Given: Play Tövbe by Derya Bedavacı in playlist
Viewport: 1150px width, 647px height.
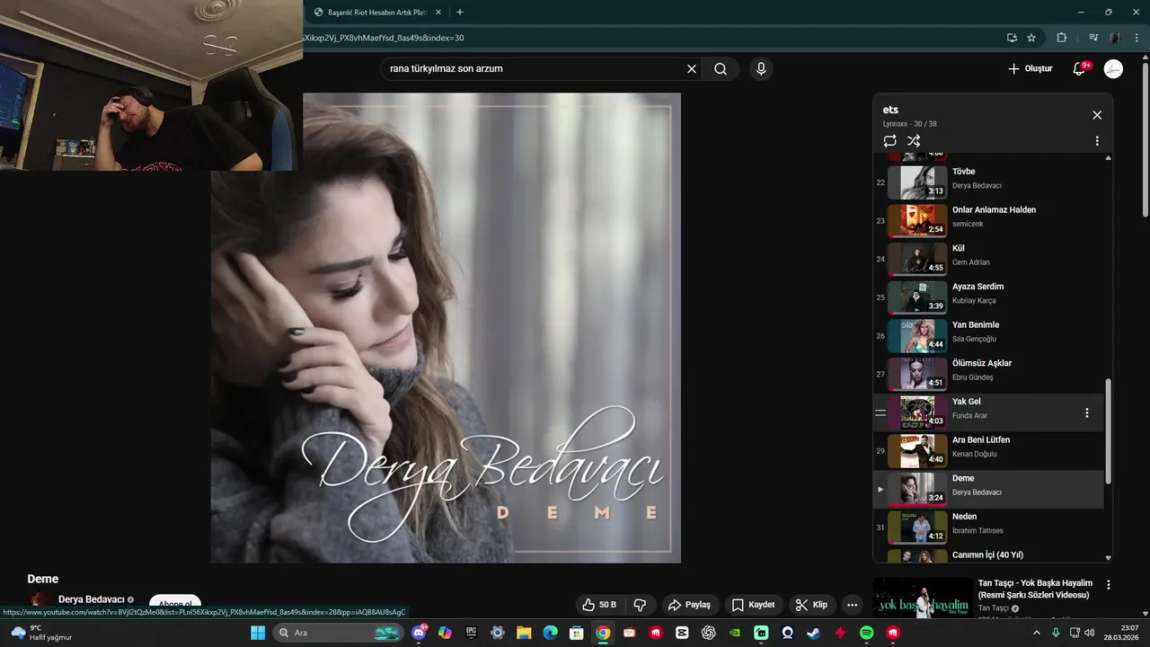Looking at the screenshot, I should click(x=988, y=182).
